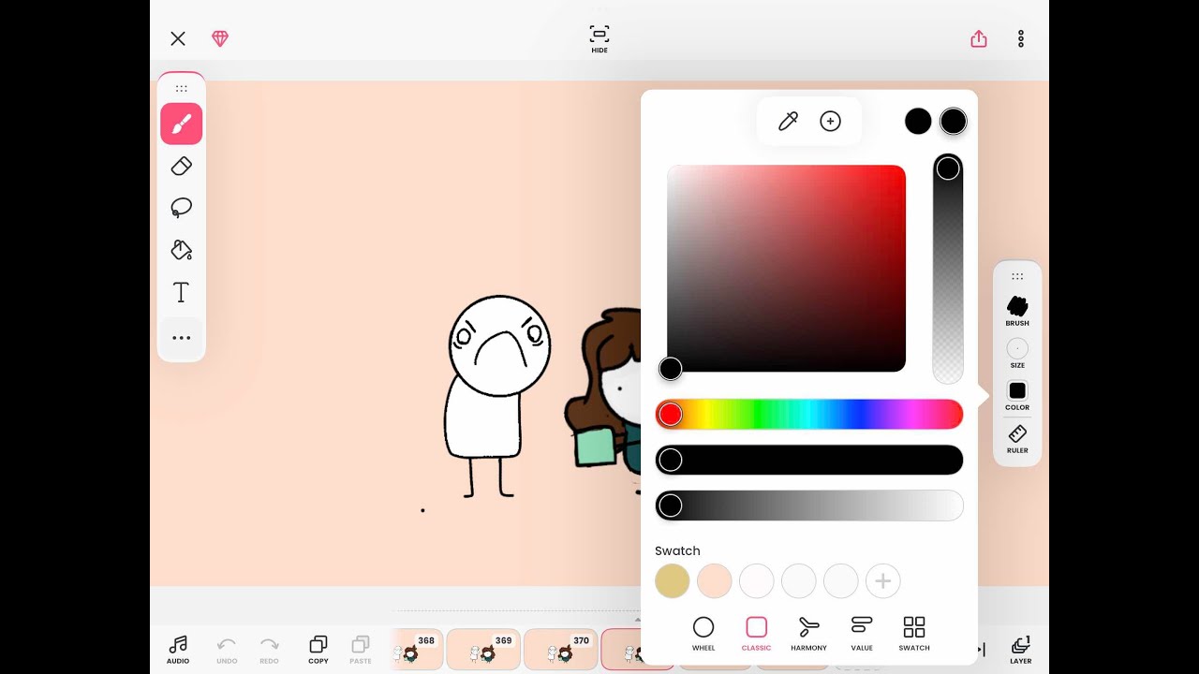This screenshot has height=674, width=1199.
Task: Grab the right panel drag handle dots
Action: [1017, 277]
